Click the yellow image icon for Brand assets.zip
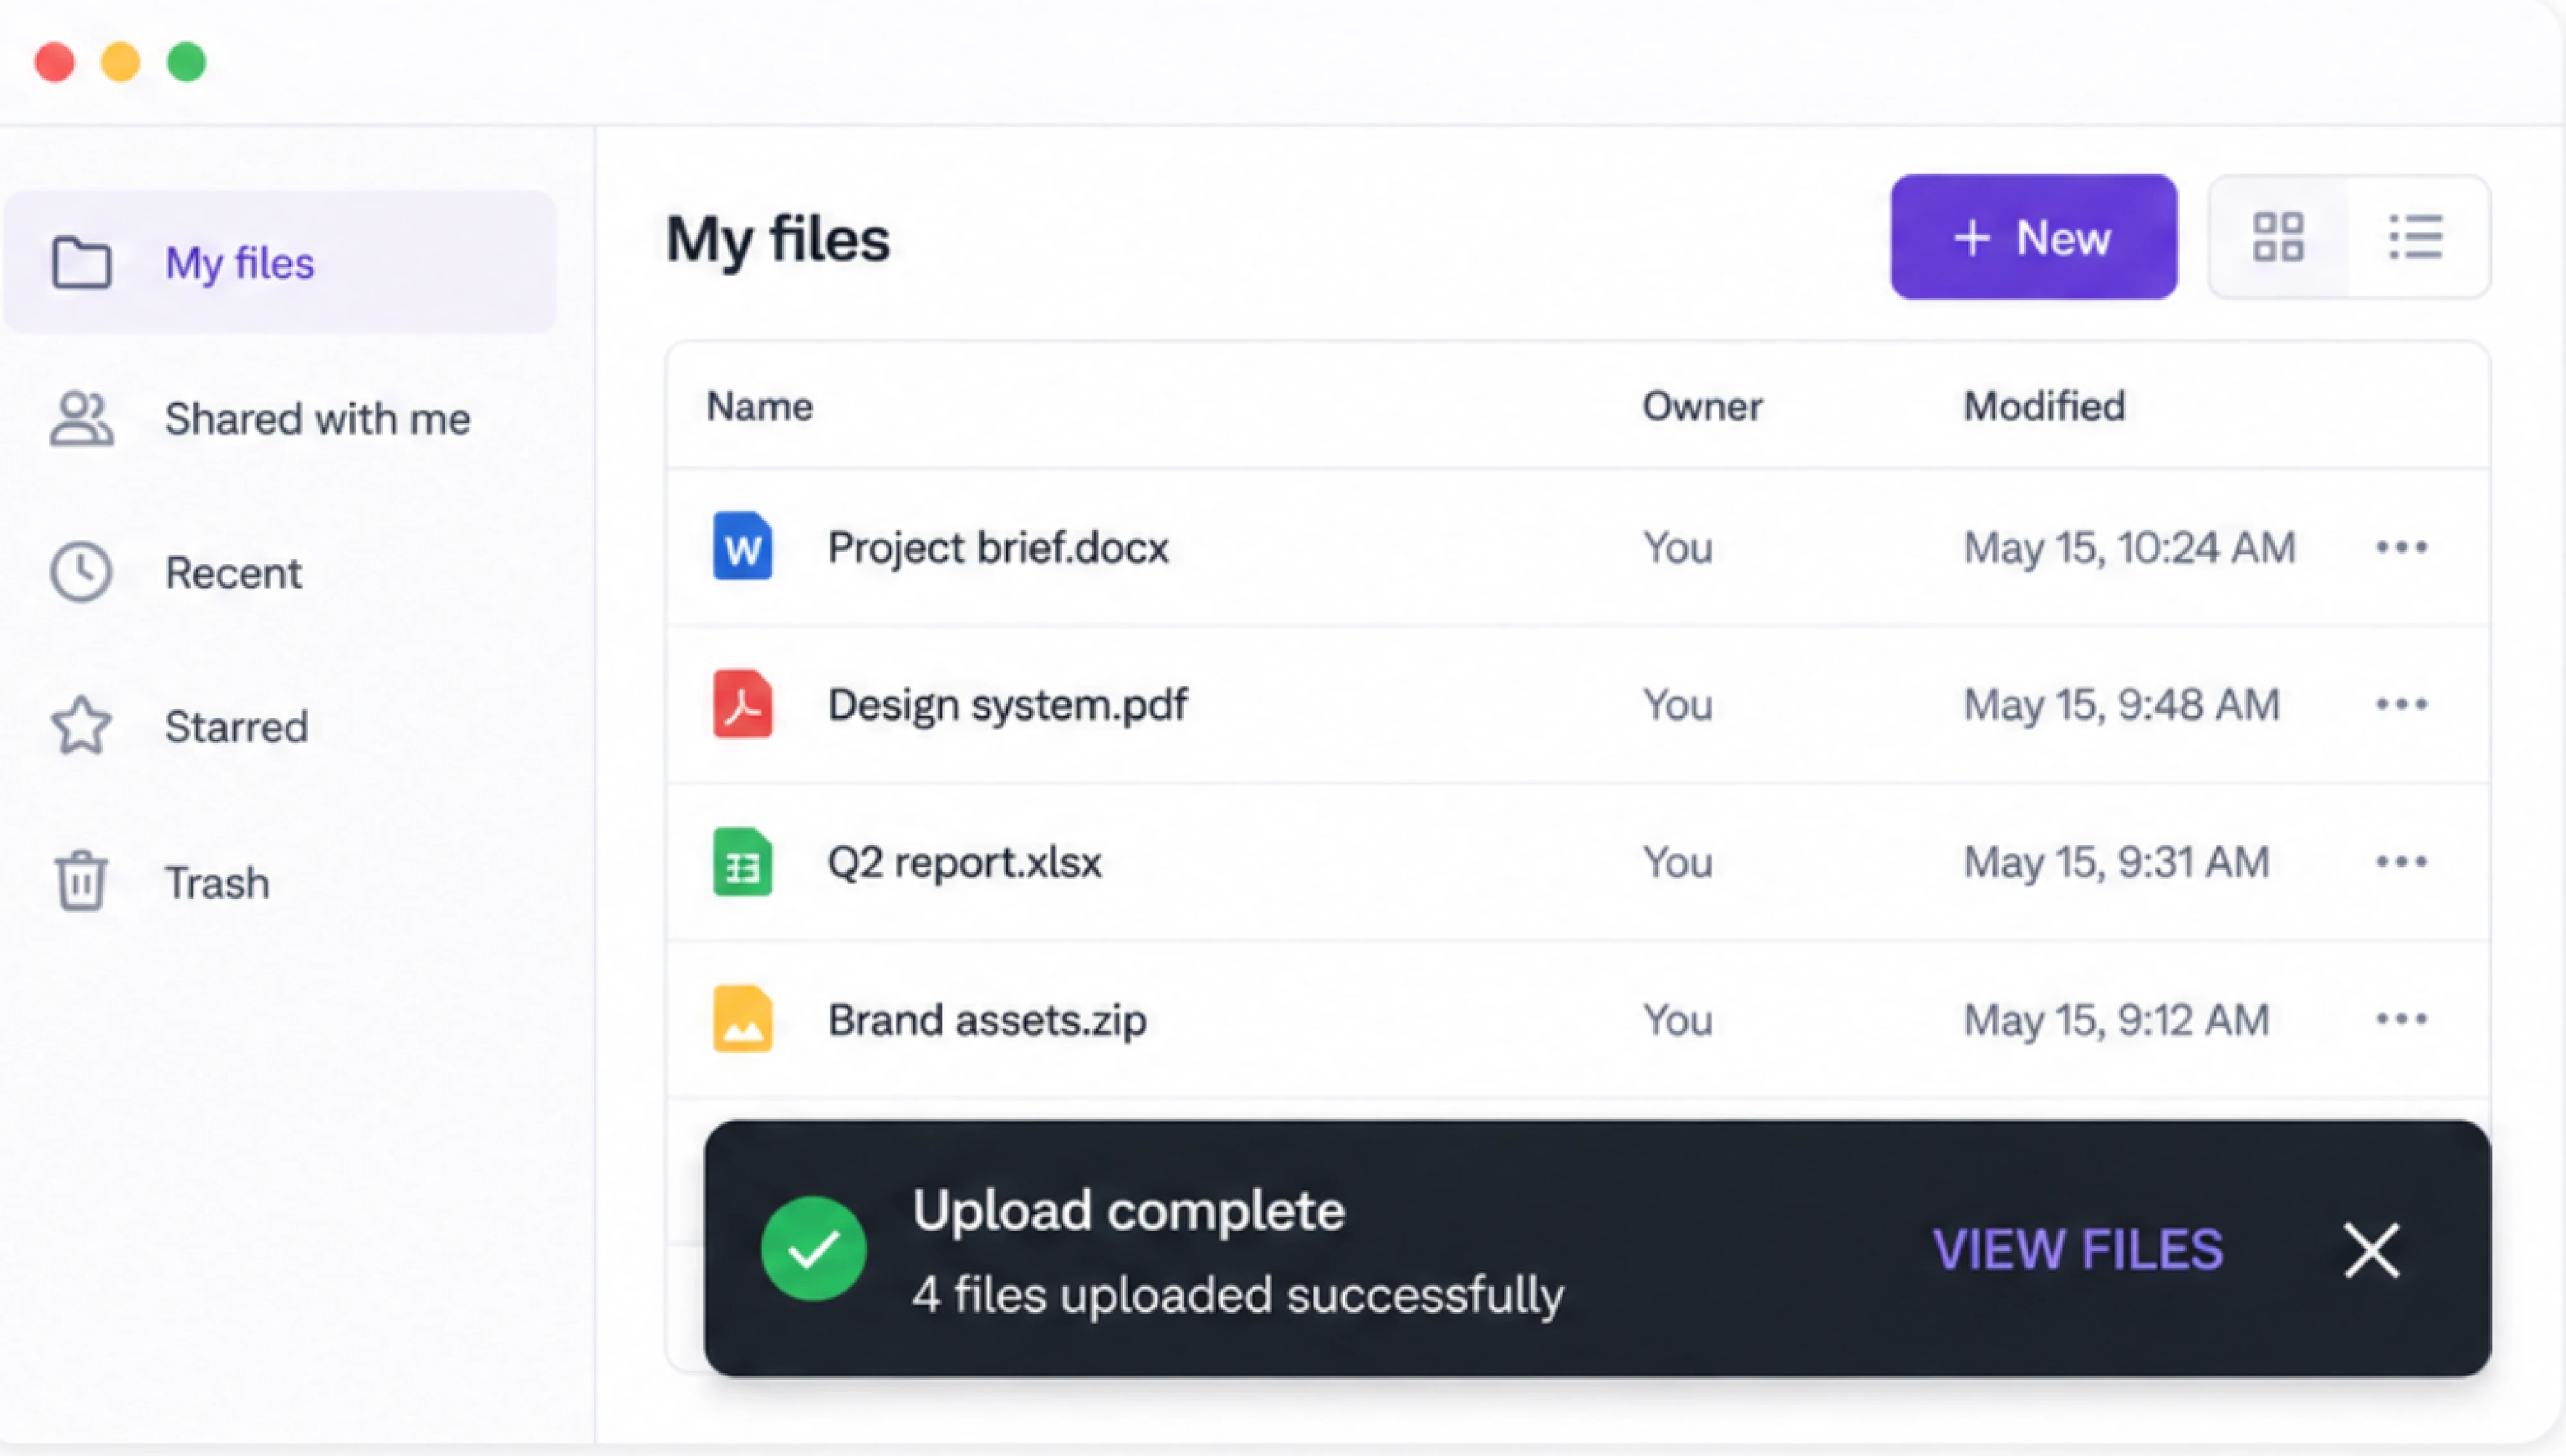 [743, 1019]
